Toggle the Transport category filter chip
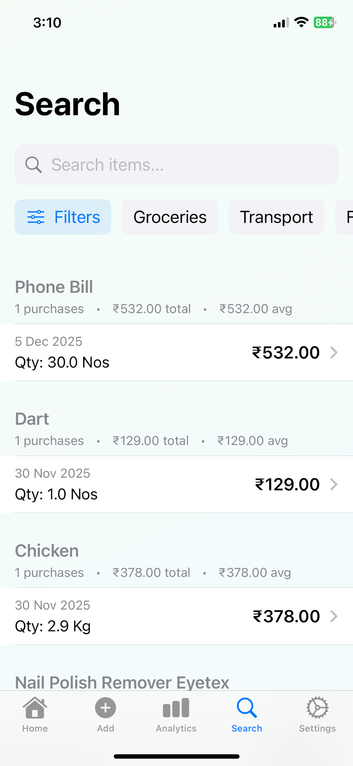 click(x=276, y=217)
